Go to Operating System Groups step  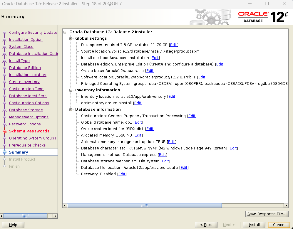33,138
